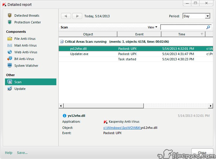Click the Today, 5/14/2013 date label
Image resolution: width=216 pixels, height=159 pixels.
click(x=97, y=16)
